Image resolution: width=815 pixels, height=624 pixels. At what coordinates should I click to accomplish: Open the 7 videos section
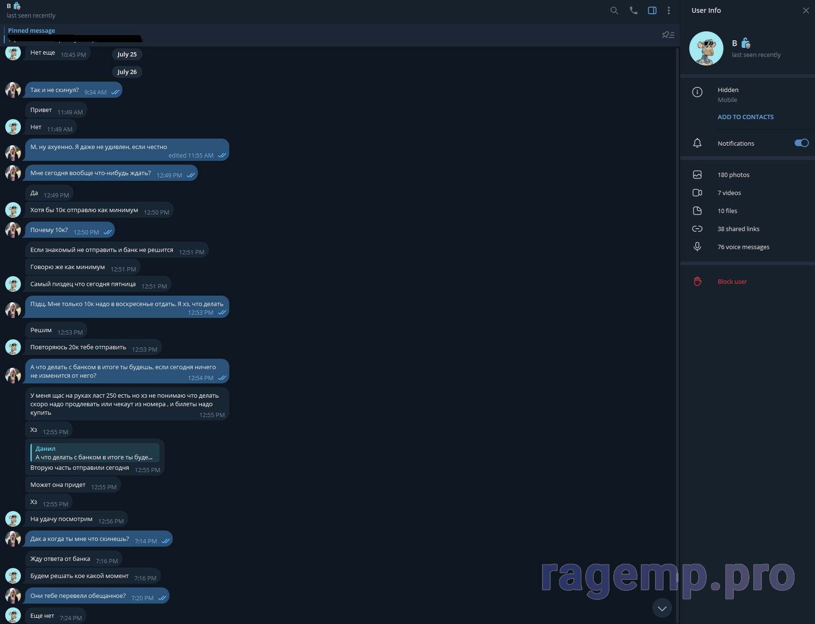click(729, 193)
